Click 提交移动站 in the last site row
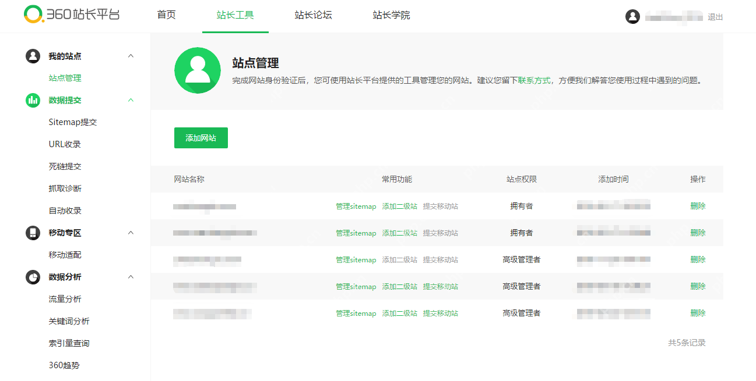The height and width of the screenshot is (381, 756). tap(441, 314)
